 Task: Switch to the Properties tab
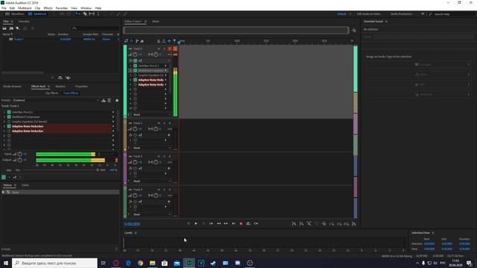[81, 86]
